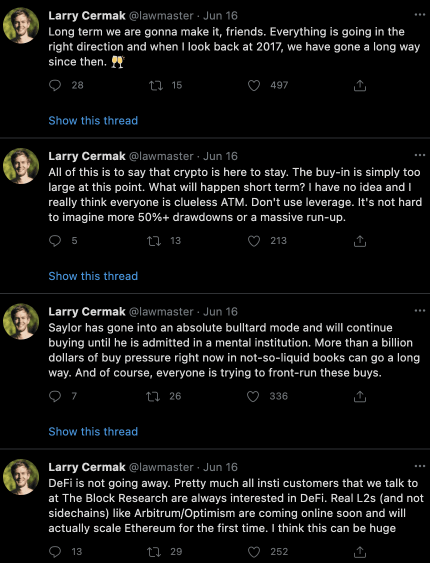Retweet the 'crypto is here to stay' tweet
Image resolution: width=430 pixels, height=563 pixels.
point(154,241)
